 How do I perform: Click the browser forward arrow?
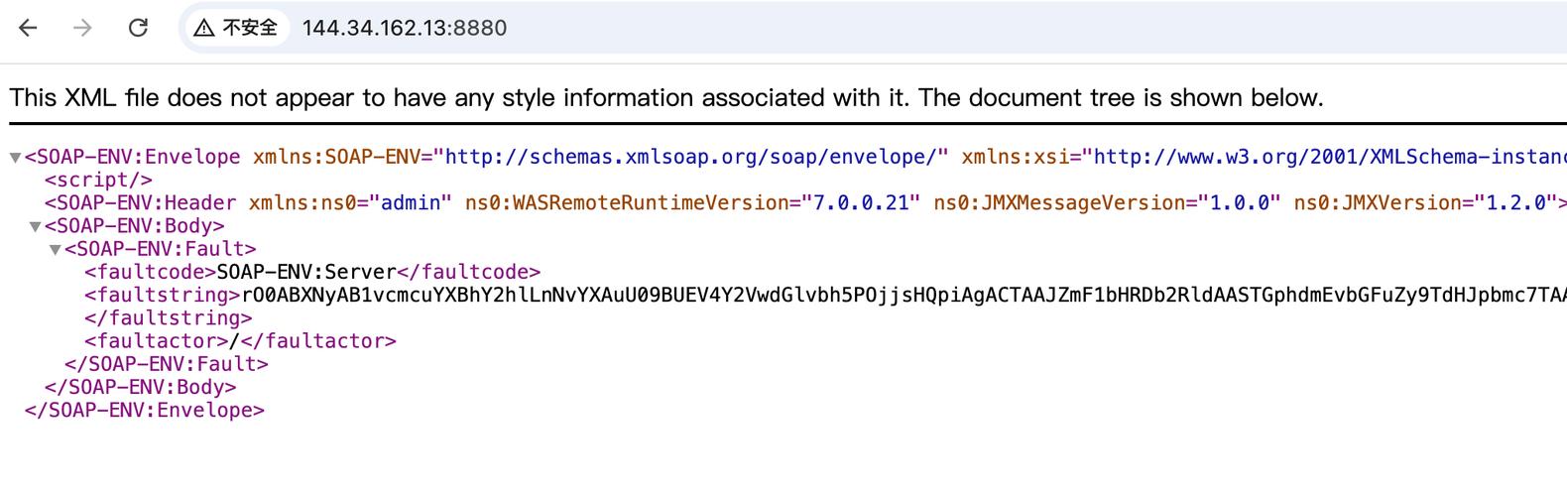(82, 28)
